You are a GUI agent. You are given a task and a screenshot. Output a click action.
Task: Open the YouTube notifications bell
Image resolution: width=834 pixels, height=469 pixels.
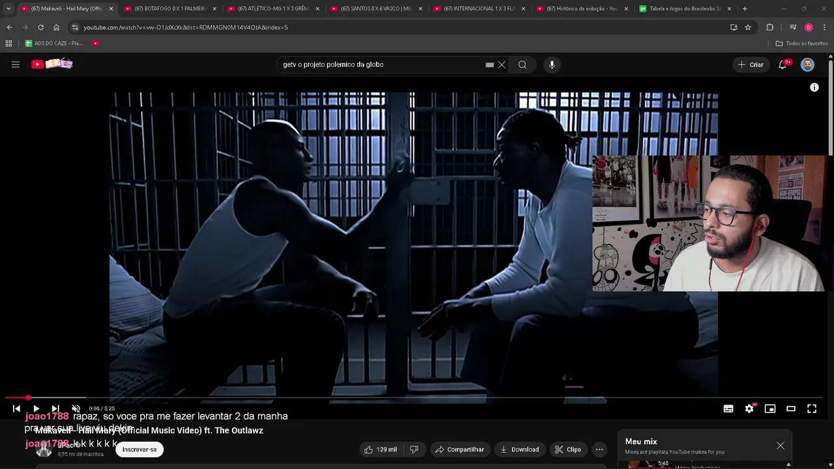783,64
